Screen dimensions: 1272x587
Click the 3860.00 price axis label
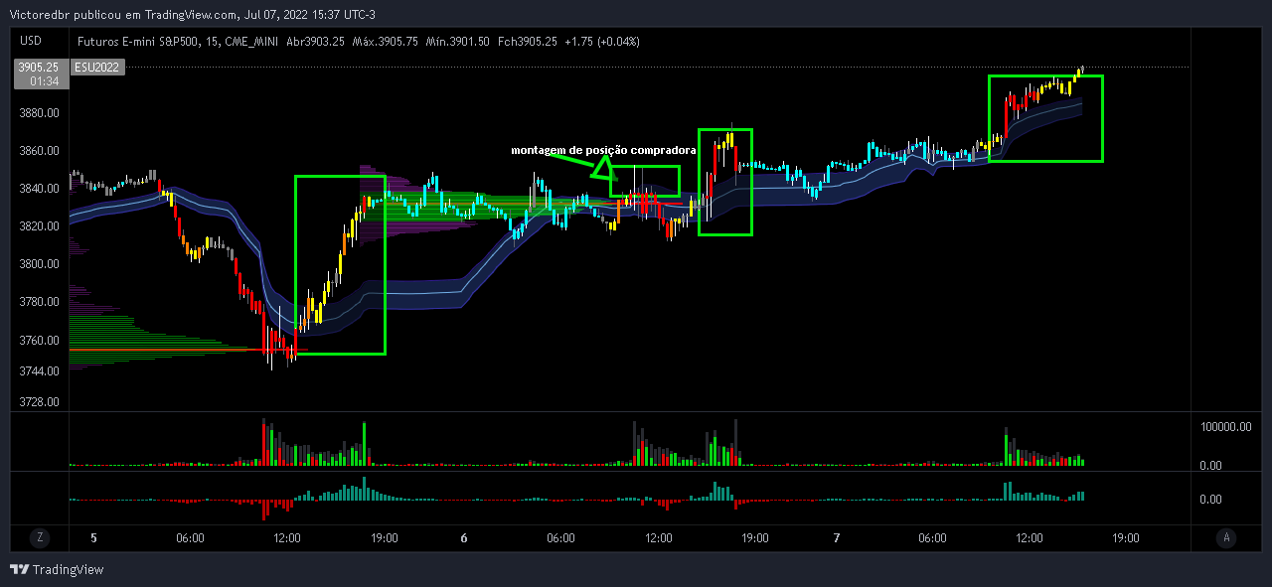click(39, 151)
